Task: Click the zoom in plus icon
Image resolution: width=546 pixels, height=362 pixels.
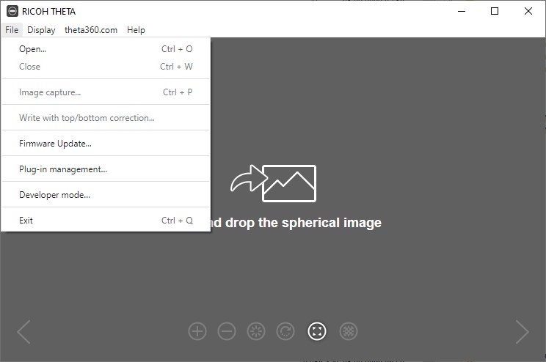Action: pyautogui.click(x=197, y=331)
